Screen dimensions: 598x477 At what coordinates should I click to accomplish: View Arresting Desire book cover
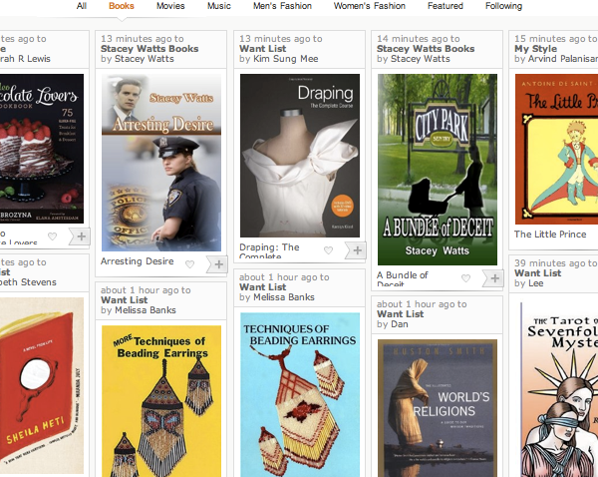161,163
